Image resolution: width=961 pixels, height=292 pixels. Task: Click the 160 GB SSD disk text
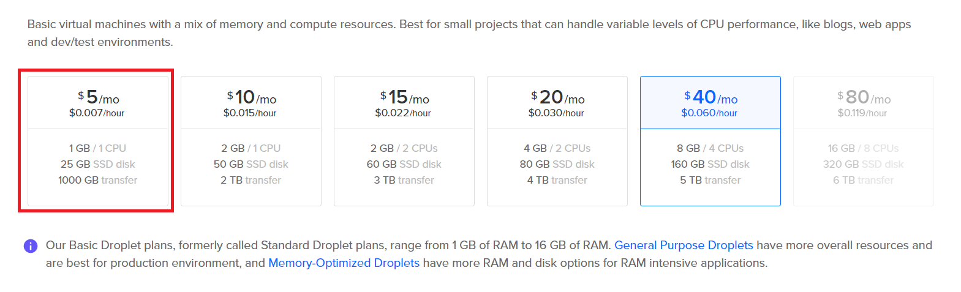[x=710, y=164]
